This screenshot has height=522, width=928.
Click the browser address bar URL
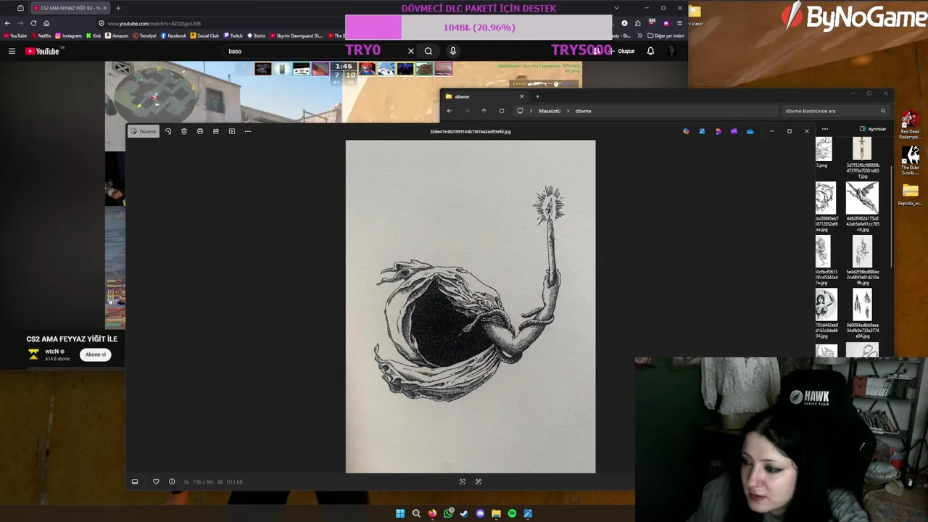(154, 23)
